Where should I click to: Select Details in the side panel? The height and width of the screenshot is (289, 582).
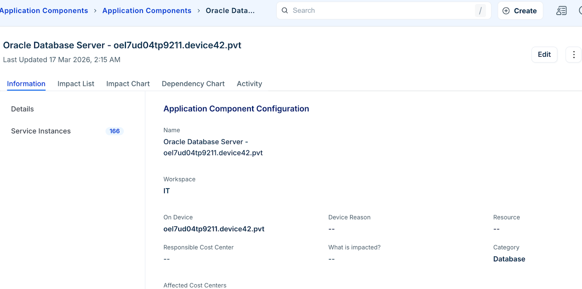tap(23, 109)
